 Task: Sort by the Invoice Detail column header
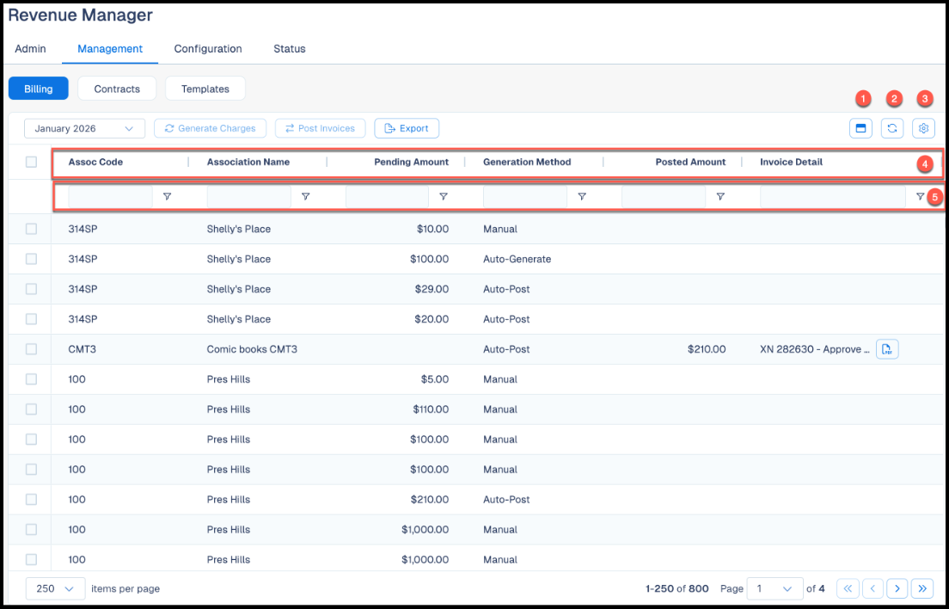(791, 163)
